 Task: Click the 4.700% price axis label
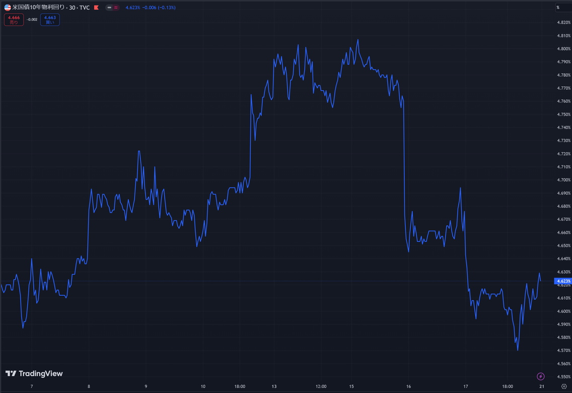(x=563, y=180)
